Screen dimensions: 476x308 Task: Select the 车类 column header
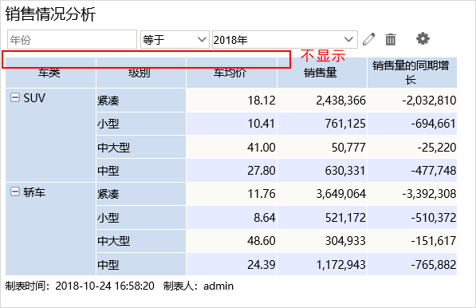(50, 73)
